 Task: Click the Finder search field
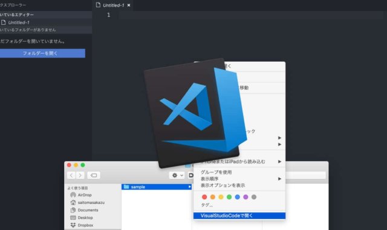click(305, 176)
